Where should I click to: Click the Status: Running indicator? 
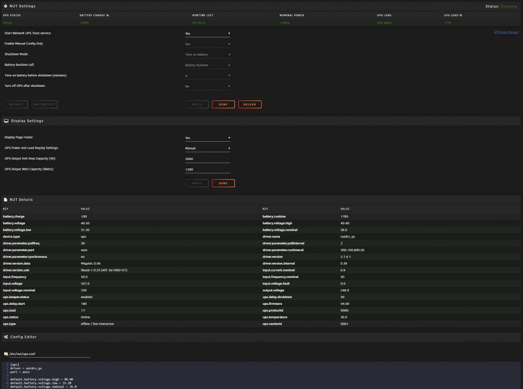[x=501, y=6]
